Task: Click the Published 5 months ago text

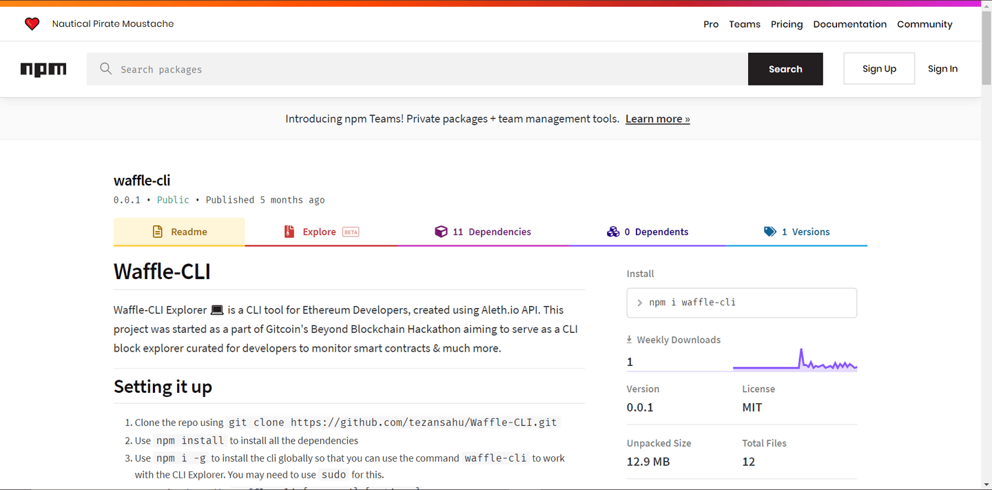Action: (265, 200)
